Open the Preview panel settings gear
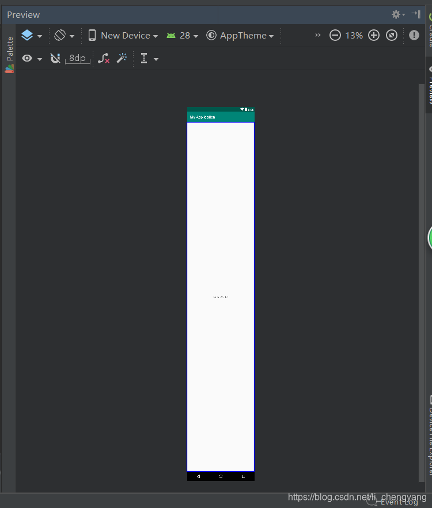Screen dimensions: 432x508 (398, 14)
